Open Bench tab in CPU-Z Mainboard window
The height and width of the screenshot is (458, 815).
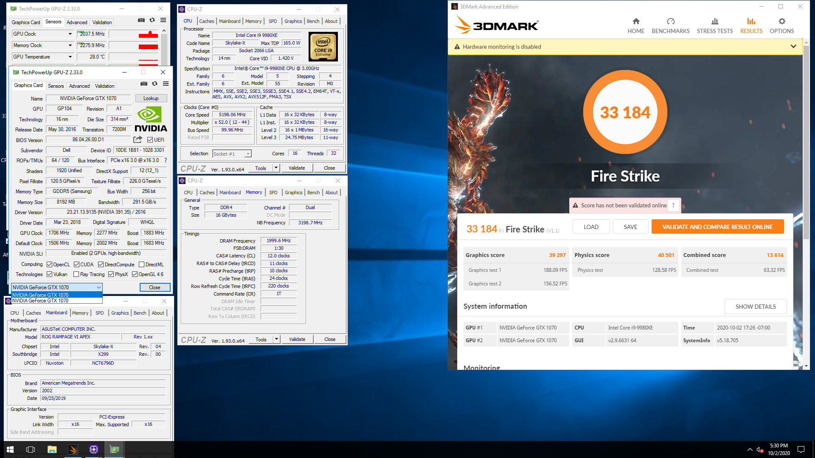coord(140,313)
